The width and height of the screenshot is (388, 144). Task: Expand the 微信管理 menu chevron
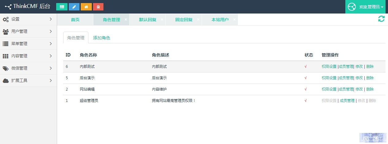click(51, 68)
